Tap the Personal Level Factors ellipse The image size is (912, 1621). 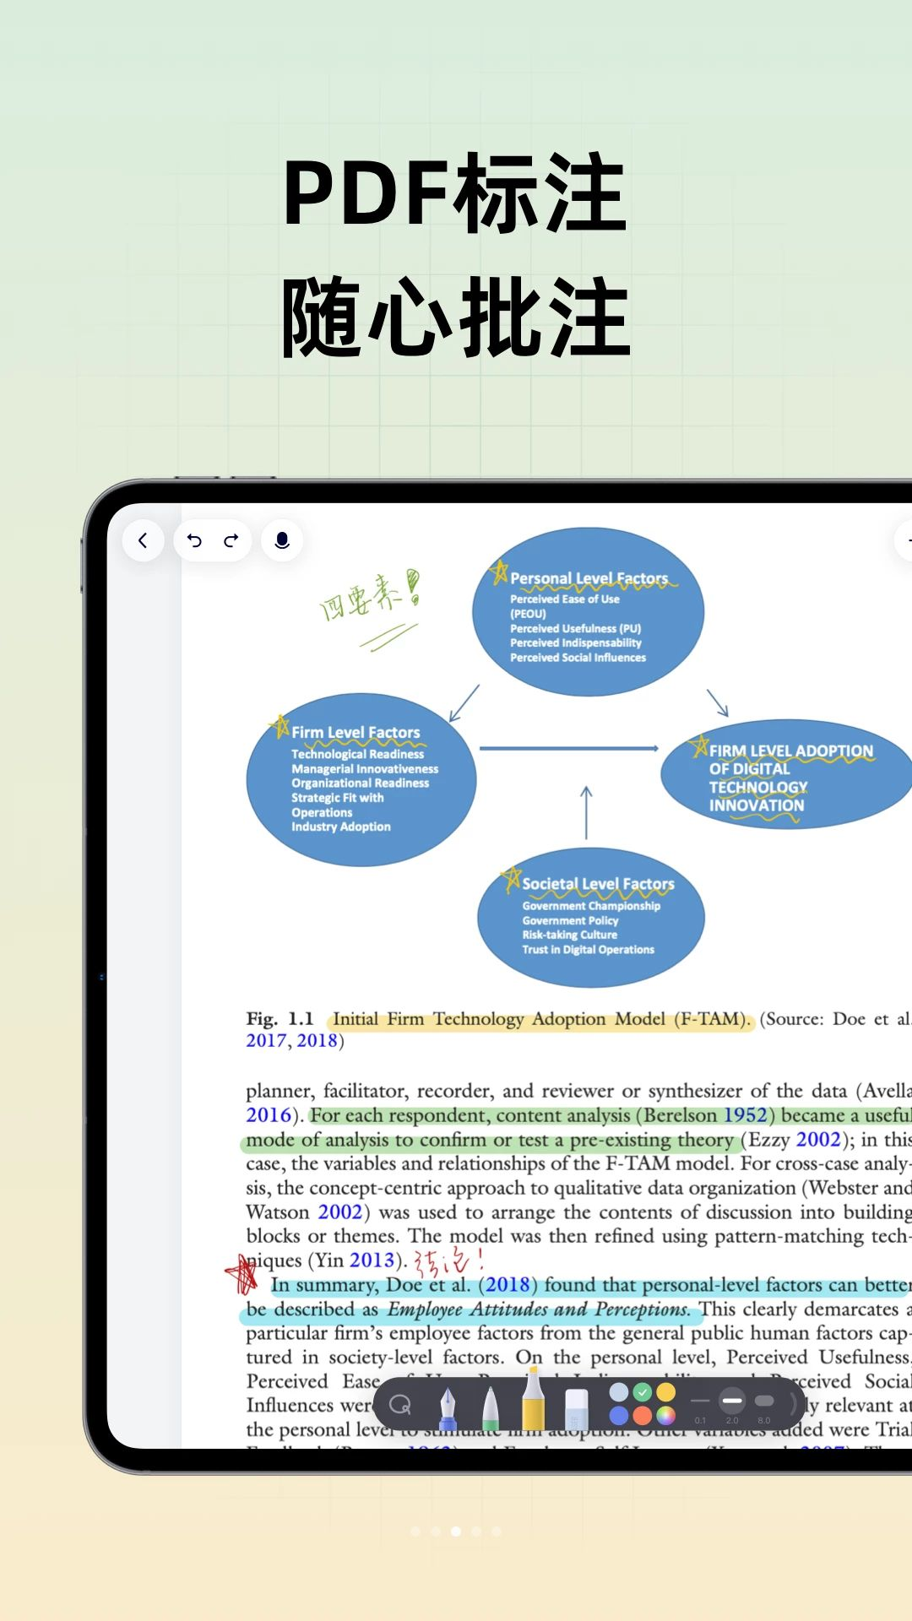588,612
